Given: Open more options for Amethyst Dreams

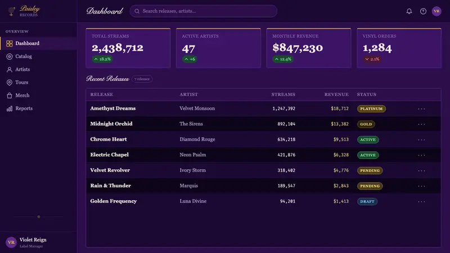Looking at the screenshot, I should click(x=421, y=109).
